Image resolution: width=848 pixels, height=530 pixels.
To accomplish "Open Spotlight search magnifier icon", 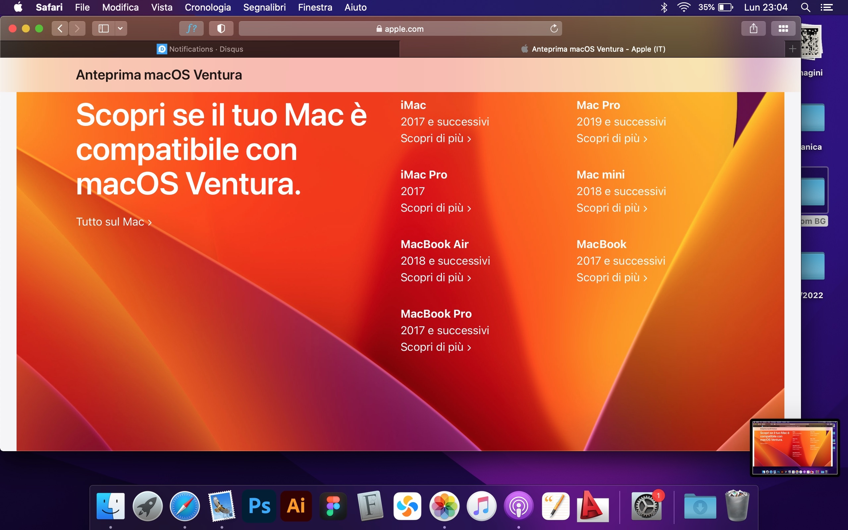I will (805, 7).
